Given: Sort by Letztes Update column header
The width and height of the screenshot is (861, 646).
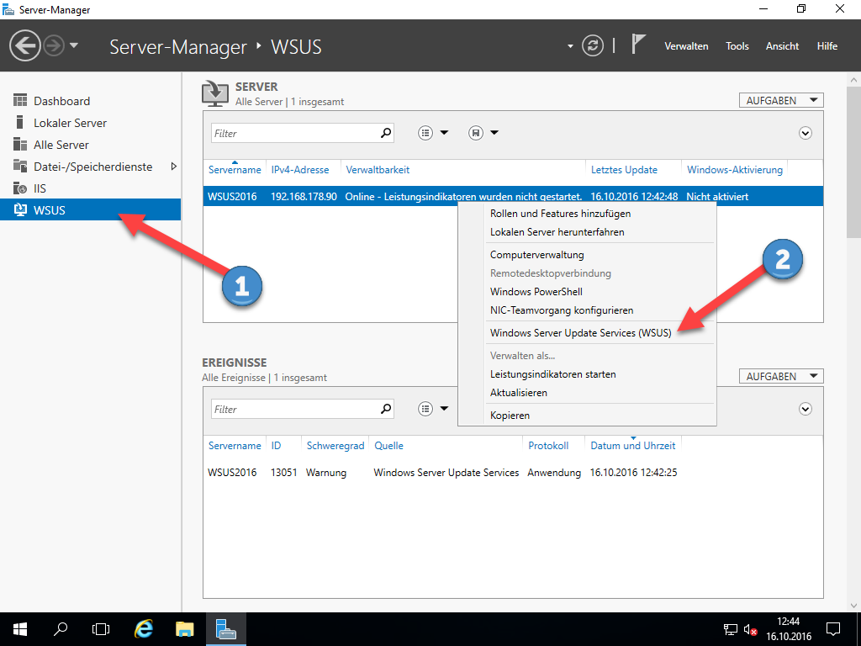Looking at the screenshot, I should tap(624, 170).
